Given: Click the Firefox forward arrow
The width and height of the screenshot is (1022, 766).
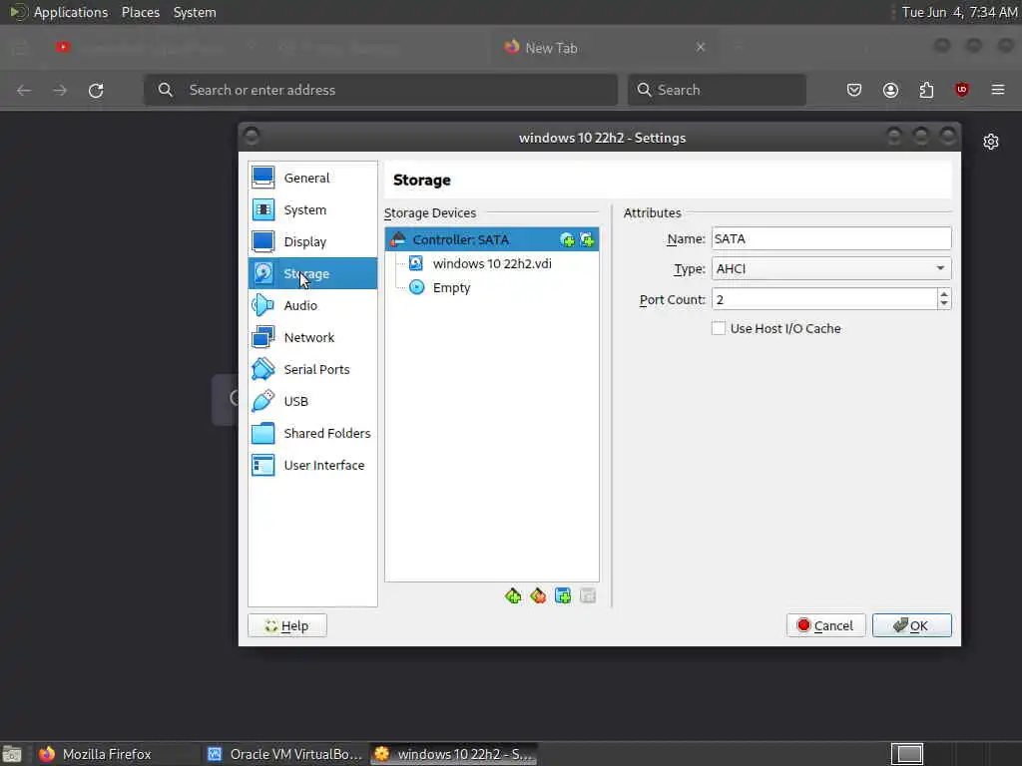Looking at the screenshot, I should 60,90.
